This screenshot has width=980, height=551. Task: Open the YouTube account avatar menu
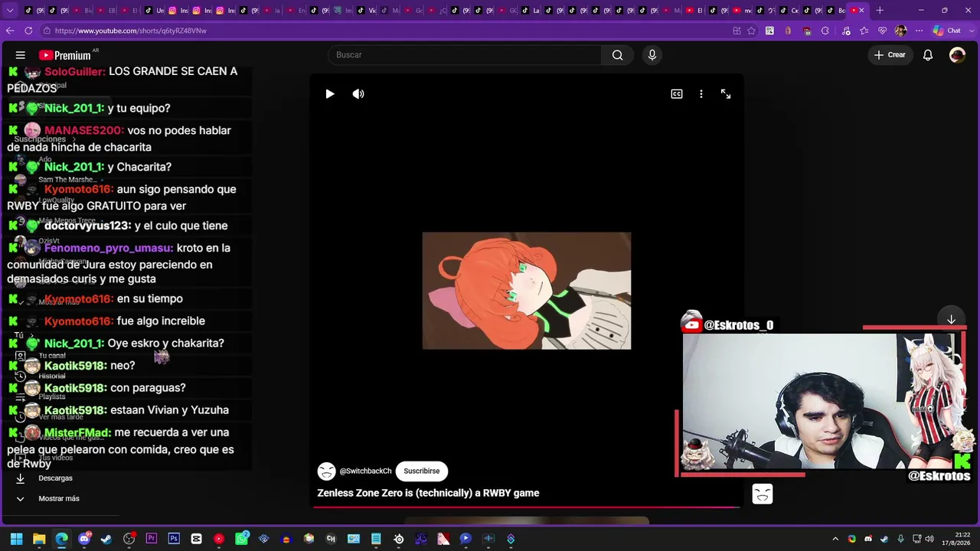tap(957, 55)
